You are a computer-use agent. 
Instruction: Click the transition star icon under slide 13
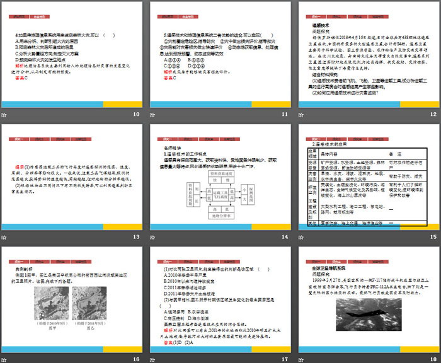coord(4,236)
